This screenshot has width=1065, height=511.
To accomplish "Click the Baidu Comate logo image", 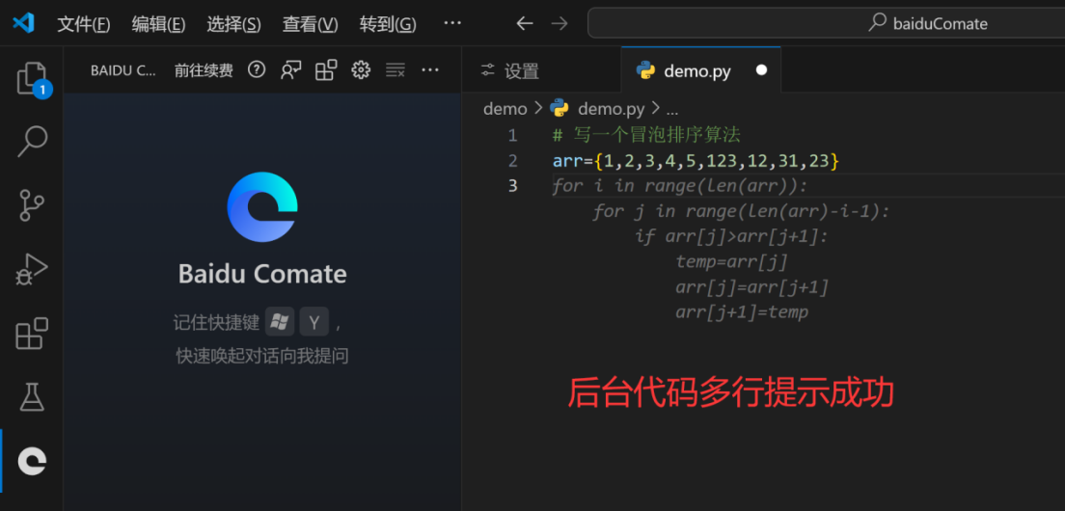I will click(262, 207).
